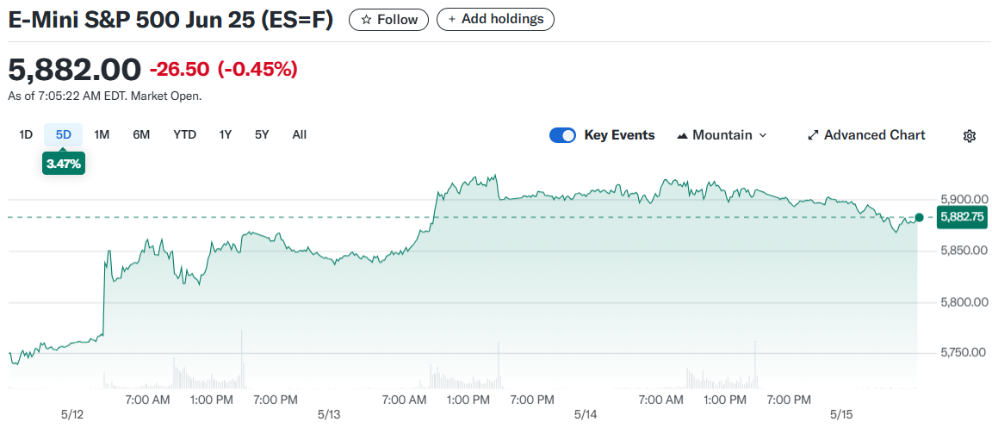Click the 5/13 date label
The image size is (992, 428).
pyautogui.click(x=329, y=415)
